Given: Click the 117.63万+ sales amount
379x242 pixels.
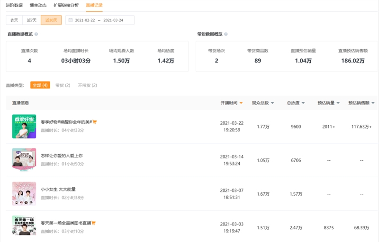Looking at the screenshot, I should [361, 127].
